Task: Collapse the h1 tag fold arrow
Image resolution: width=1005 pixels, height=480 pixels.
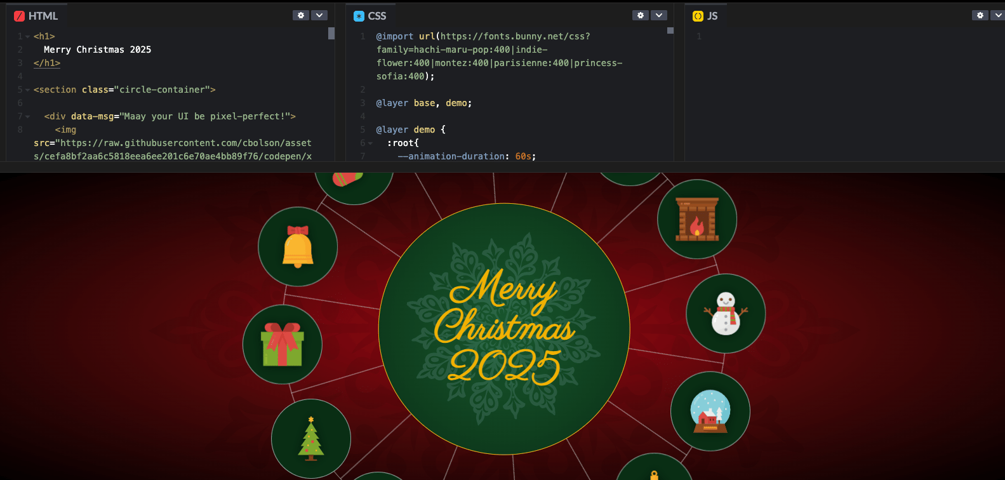Action: [27, 37]
